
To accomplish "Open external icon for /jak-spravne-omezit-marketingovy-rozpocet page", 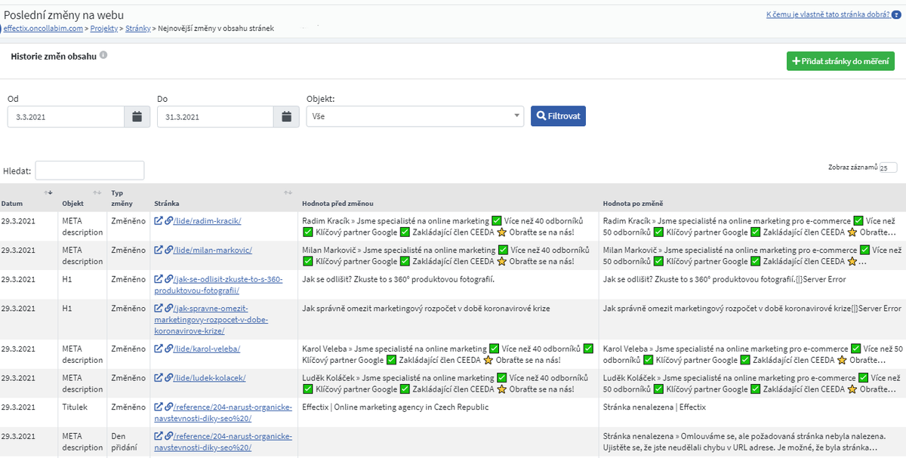I will (x=159, y=309).
